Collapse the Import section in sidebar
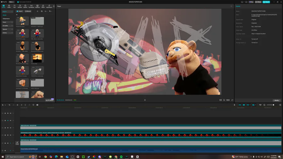 (8, 12)
